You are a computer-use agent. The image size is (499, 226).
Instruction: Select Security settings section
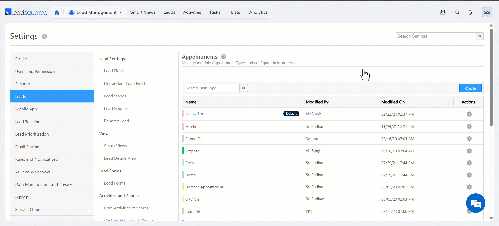[x=52, y=84]
